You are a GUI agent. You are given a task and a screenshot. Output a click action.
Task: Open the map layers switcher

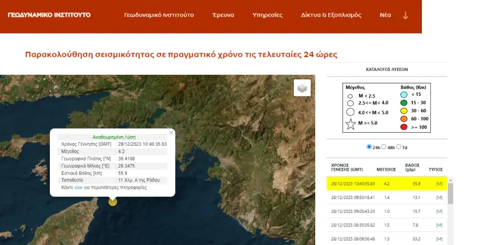click(x=302, y=88)
